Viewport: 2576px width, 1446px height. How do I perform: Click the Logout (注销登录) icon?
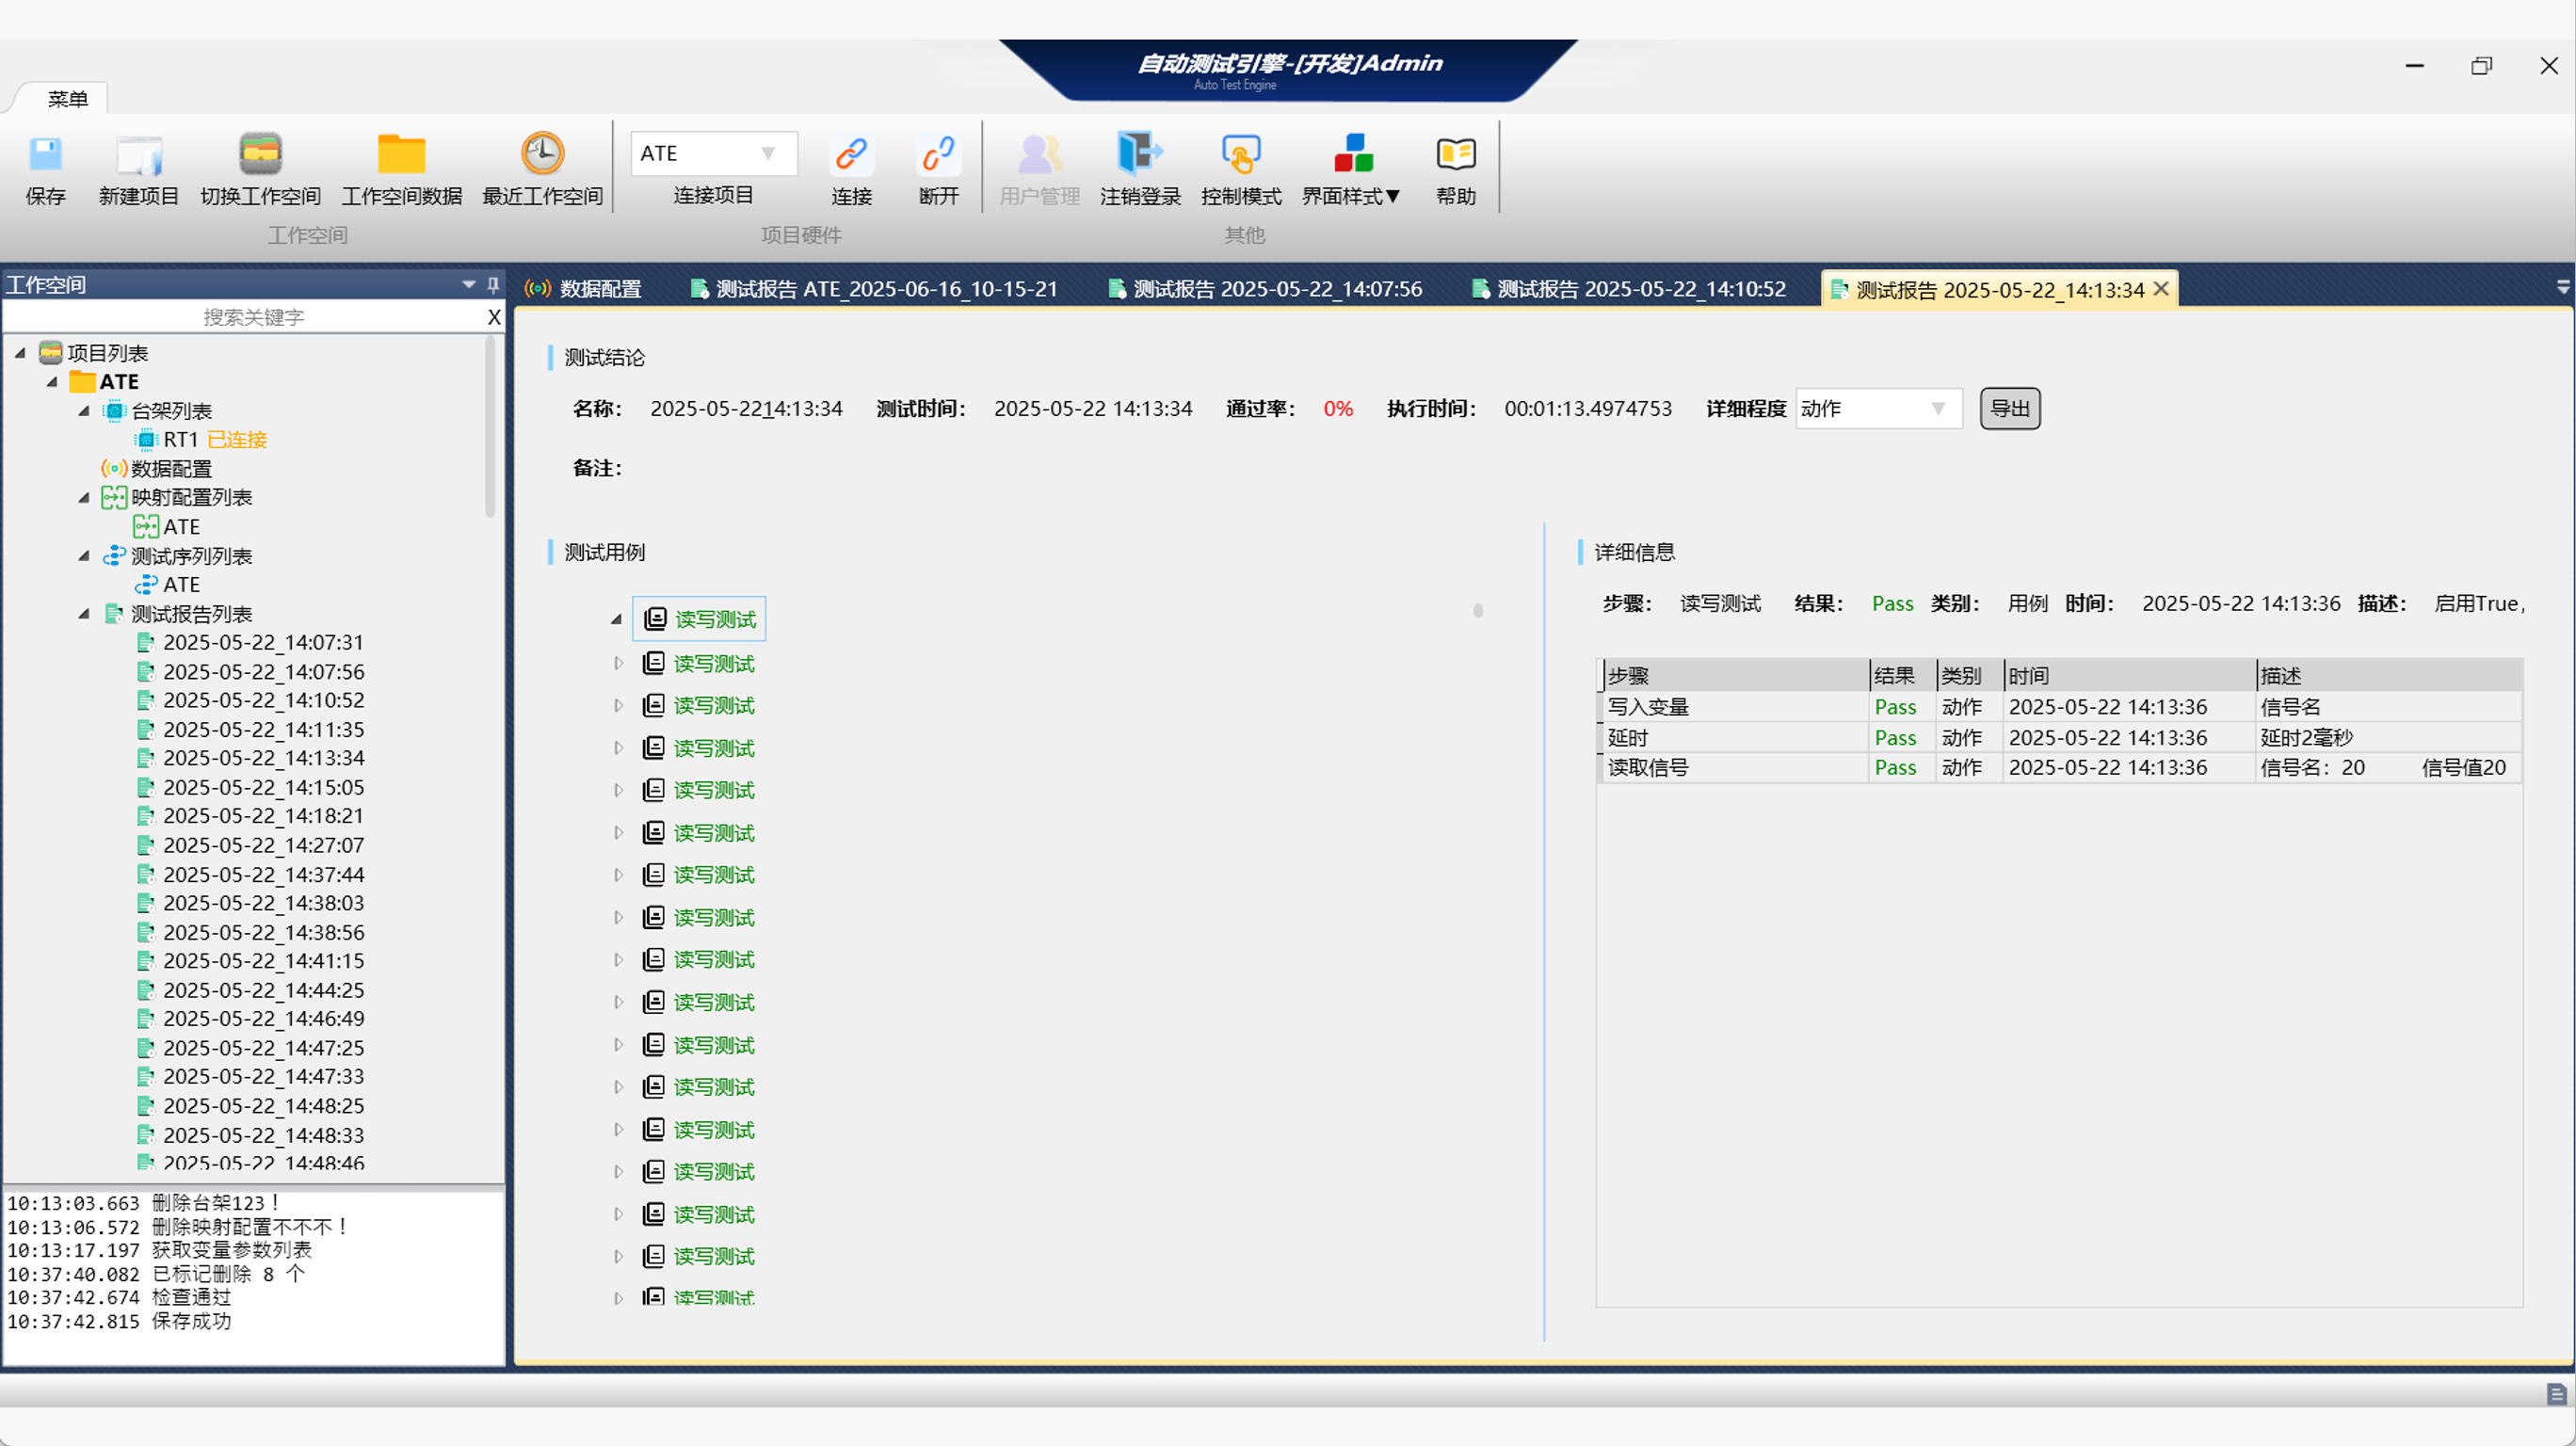tap(1140, 155)
